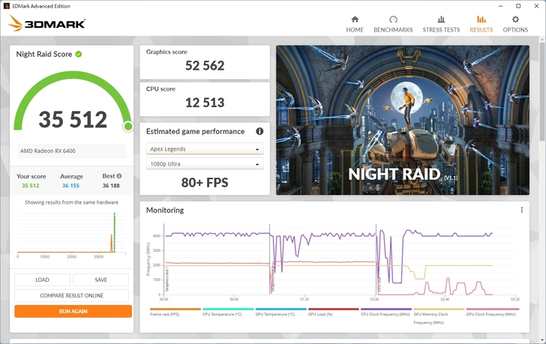
Task: Select the RESULTS tab
Action: point(481,24)
